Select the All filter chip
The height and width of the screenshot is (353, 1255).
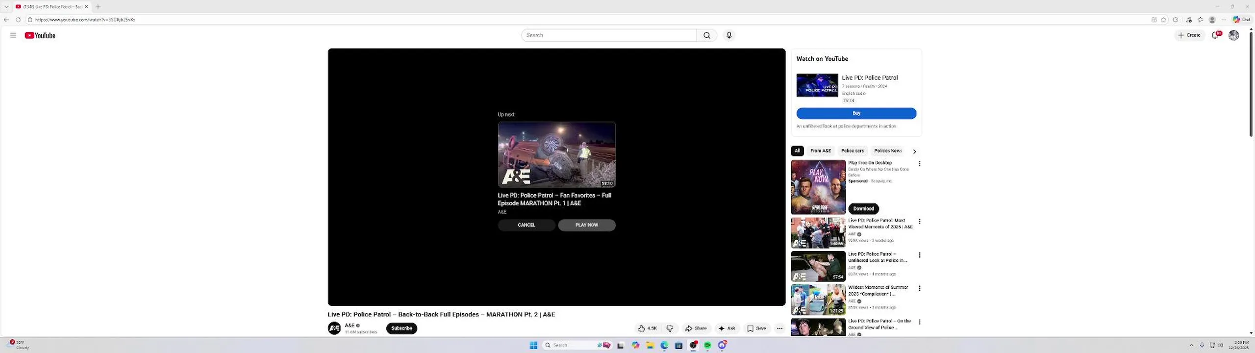tap(797, 151)
